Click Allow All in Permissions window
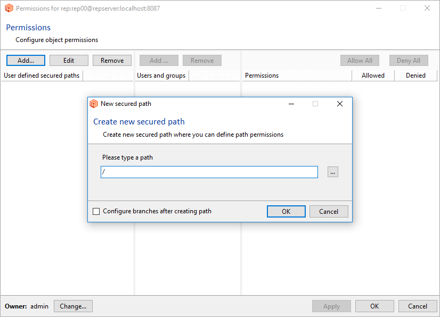 coord(360,61)
